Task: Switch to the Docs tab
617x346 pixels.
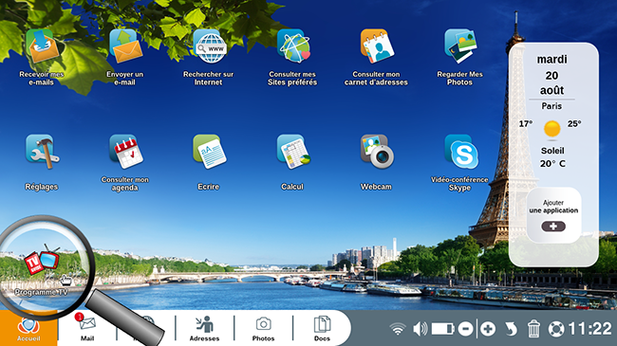Action: 322,328
